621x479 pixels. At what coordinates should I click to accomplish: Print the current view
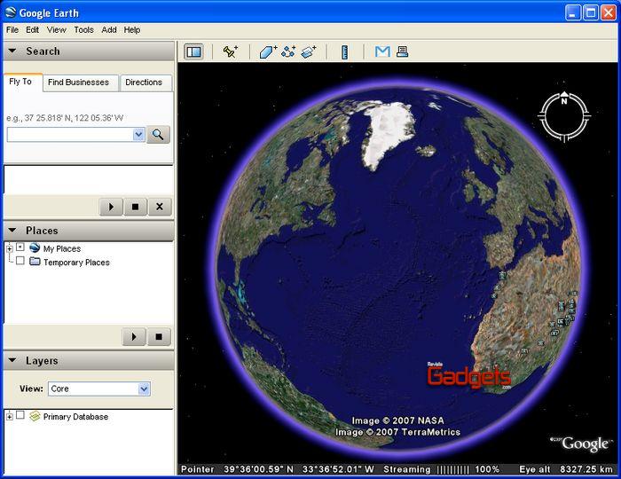point(402,51)
